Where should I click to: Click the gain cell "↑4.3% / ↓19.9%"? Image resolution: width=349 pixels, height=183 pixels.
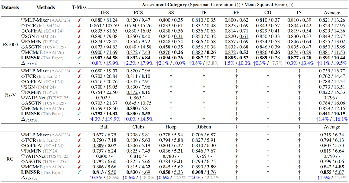point(104,119)
